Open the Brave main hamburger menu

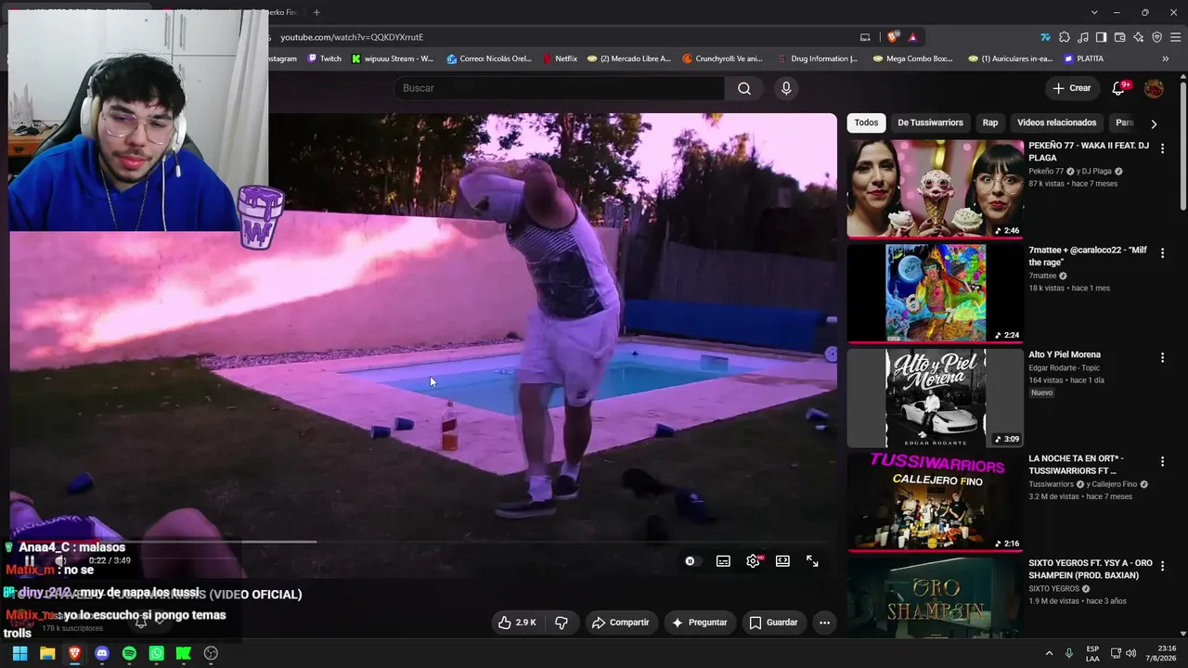(1175, 37)
